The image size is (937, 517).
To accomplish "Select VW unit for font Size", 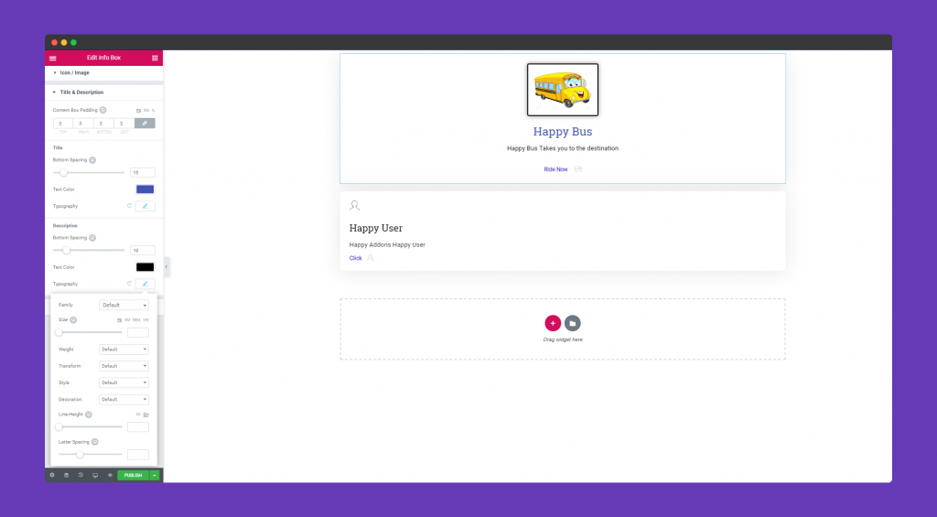I will (x=145, y=319).
